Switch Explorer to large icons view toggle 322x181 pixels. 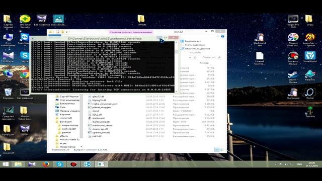(x=222, y=150)
